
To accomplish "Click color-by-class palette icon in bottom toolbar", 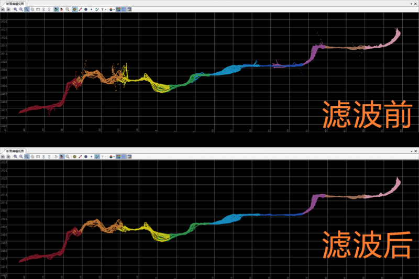I will click(x=118, y=157).
